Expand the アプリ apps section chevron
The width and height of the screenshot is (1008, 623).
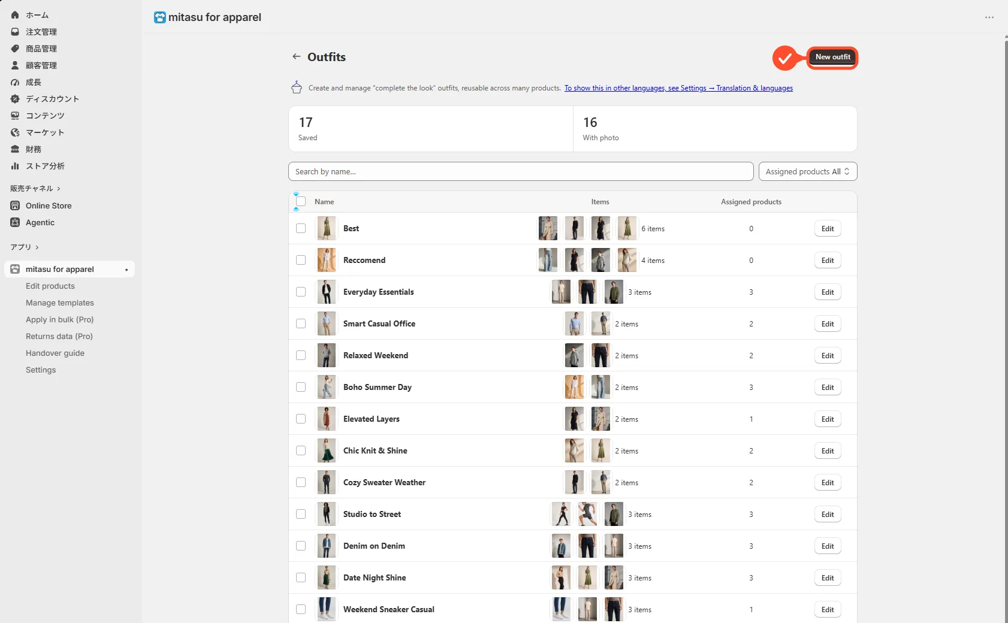coord(37,247)
